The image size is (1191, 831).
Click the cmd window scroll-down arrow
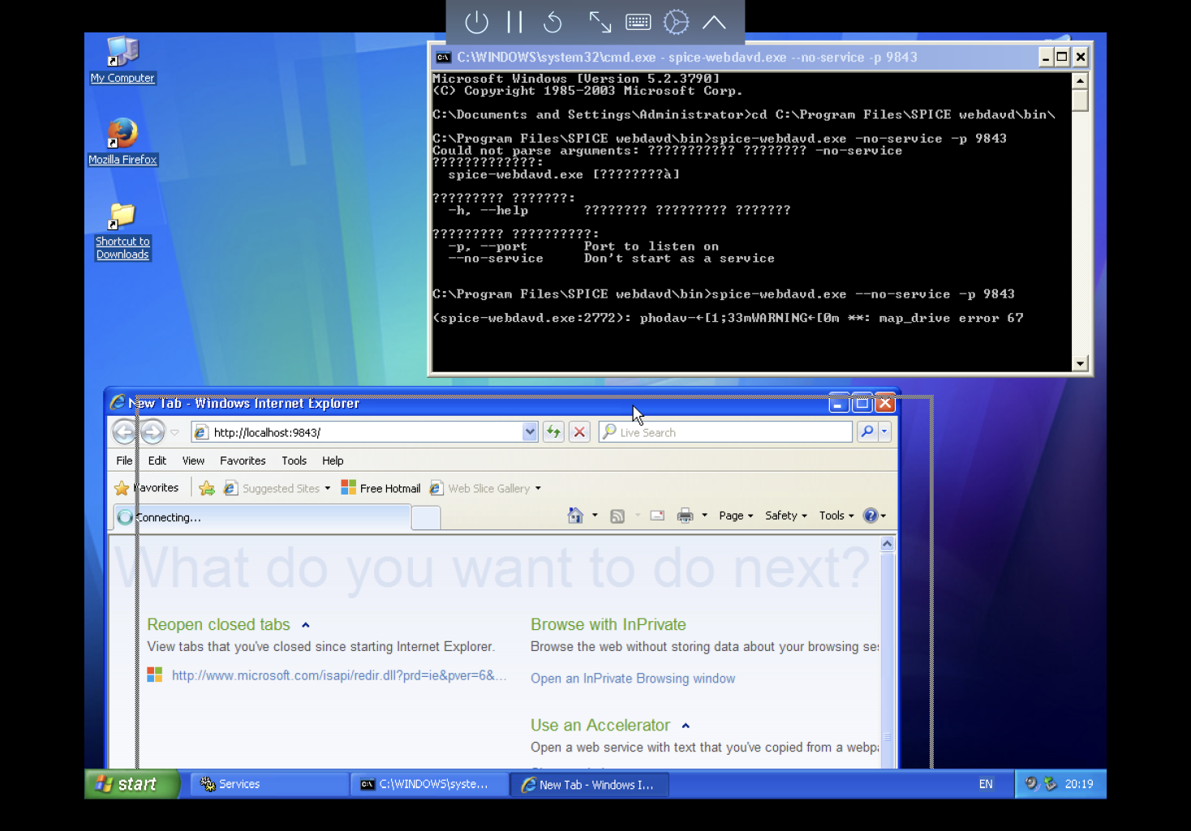1080,363
